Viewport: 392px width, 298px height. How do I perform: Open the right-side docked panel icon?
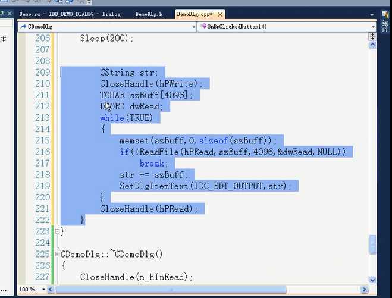(x=385, y=14)
